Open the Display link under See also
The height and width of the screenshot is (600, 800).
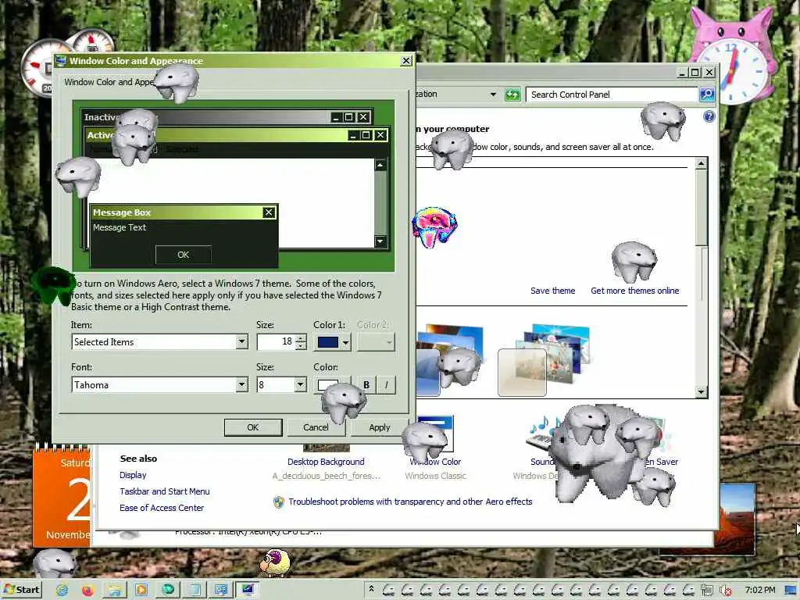pos(133,475)
